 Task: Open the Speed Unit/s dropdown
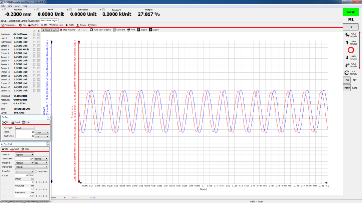pos(42,132)
